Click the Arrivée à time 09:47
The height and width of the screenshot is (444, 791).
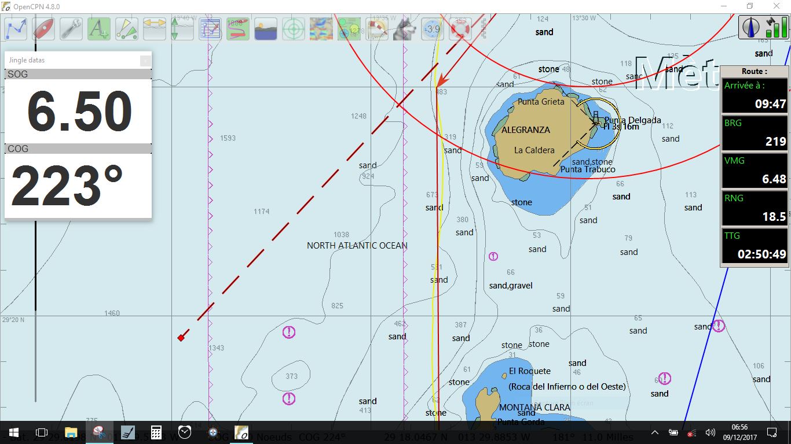pos(770,104)
